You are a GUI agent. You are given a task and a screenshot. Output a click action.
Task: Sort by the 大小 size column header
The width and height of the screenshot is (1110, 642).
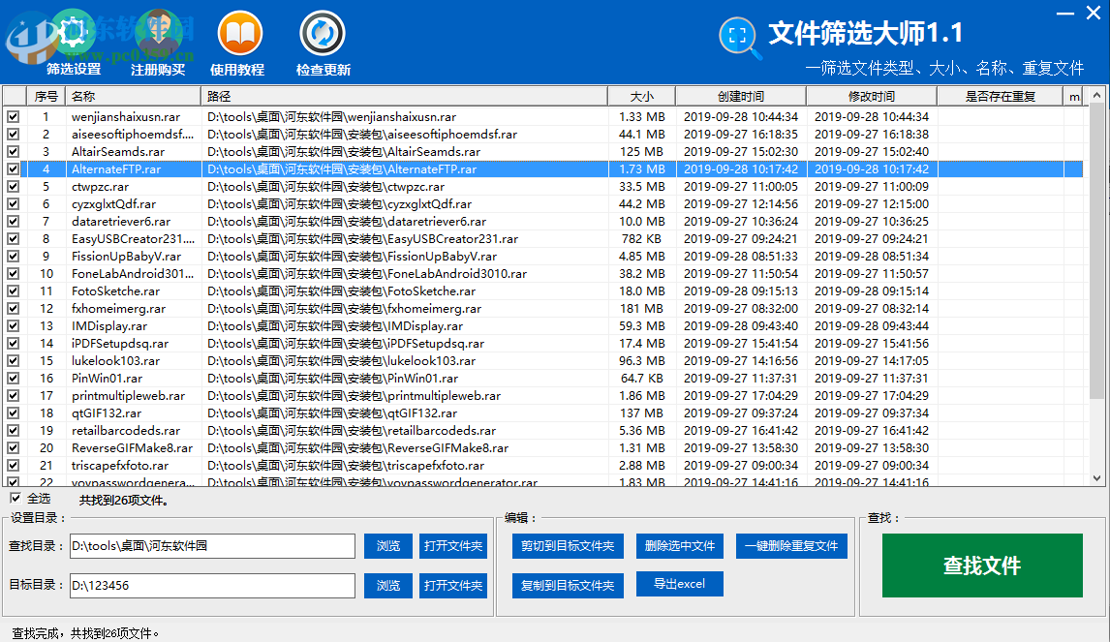pos(641,97)
